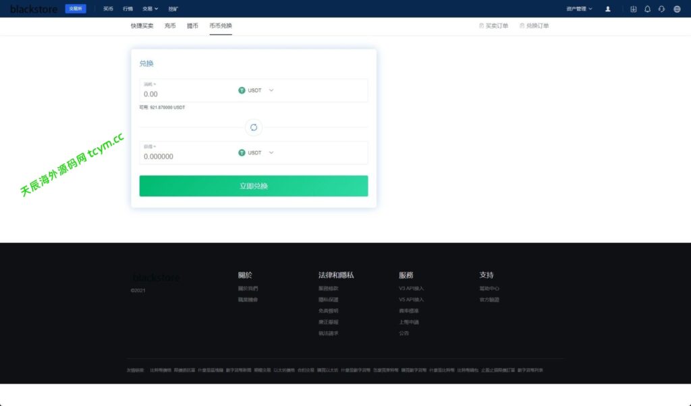The image size is (691, 406).
Task: Open the 买卖订单 link
Action: pyautogui.click(x=493, y=26)
